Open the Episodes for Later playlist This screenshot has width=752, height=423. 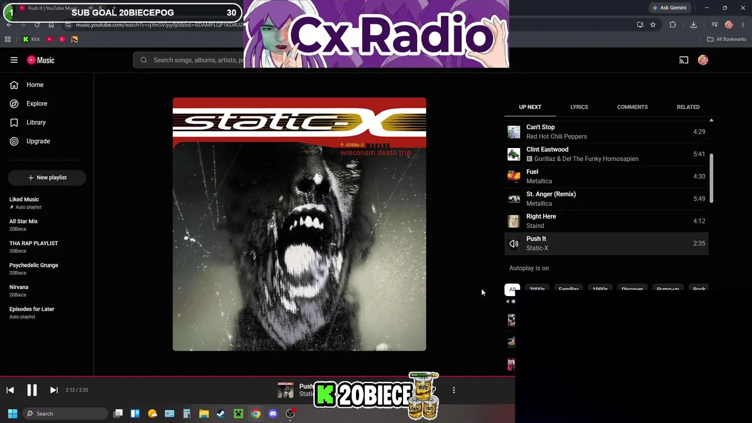(x=47, y=313)
